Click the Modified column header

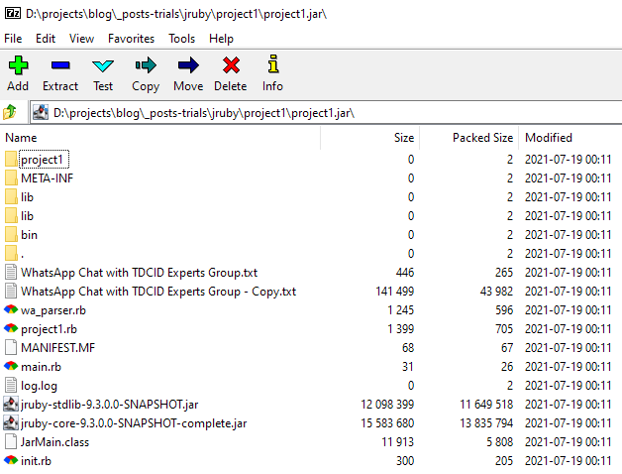click(x=548, y=138)
